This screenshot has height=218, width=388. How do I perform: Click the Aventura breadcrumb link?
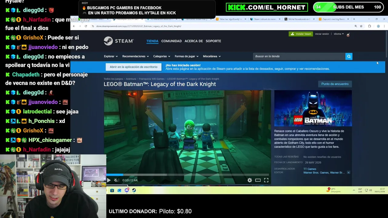tap(131, 79)
